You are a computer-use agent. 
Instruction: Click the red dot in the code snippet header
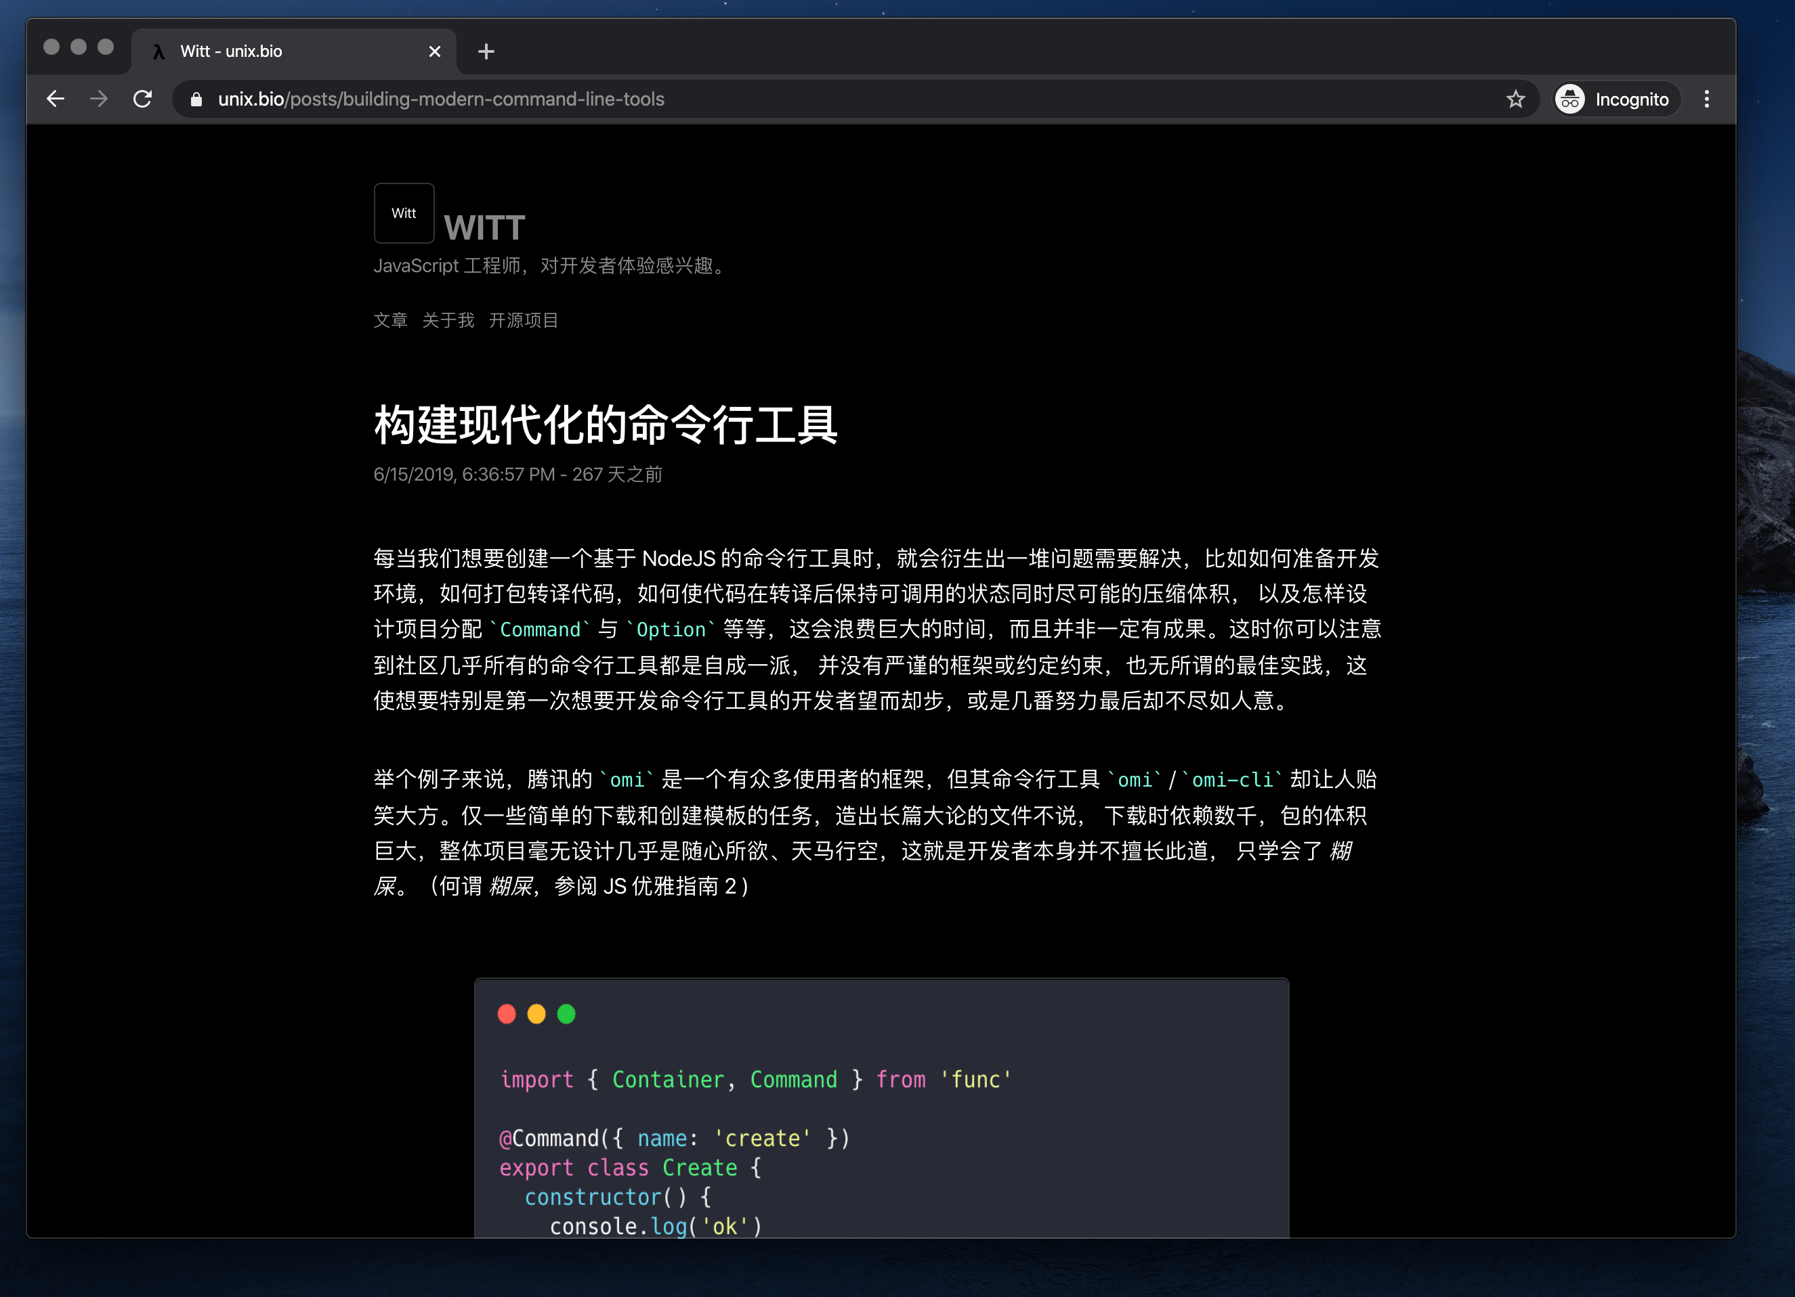click(x=507, y=1013)
